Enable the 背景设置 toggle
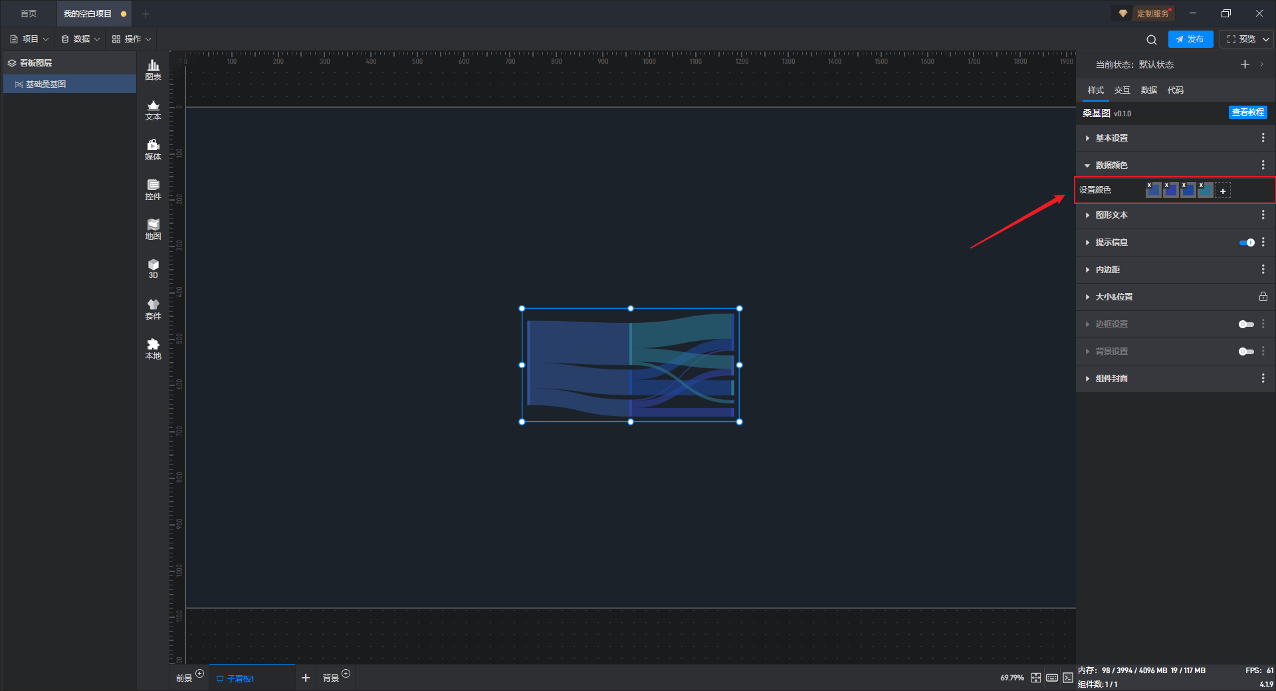This screenshot has width=1276, height=691. [1246, 351]
